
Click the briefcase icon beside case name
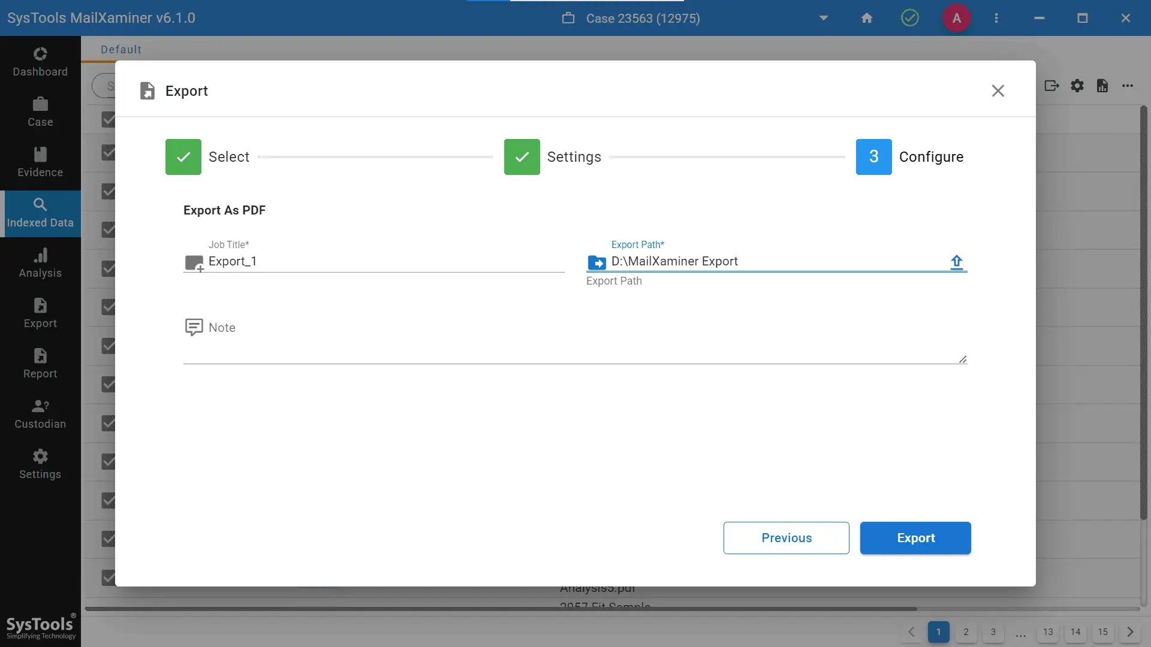click(x=568, y=18)
